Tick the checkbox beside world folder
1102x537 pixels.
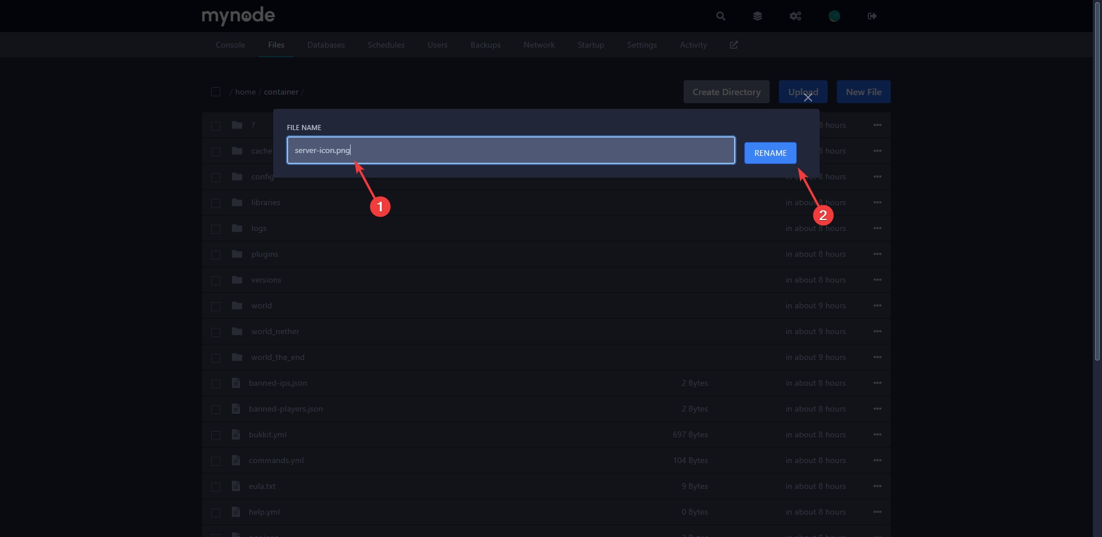[216, 306]
